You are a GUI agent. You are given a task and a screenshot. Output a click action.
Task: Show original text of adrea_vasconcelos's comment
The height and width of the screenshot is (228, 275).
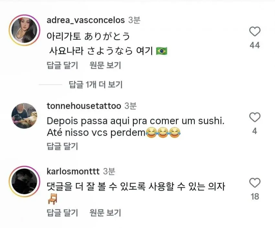tap(105, 65)
